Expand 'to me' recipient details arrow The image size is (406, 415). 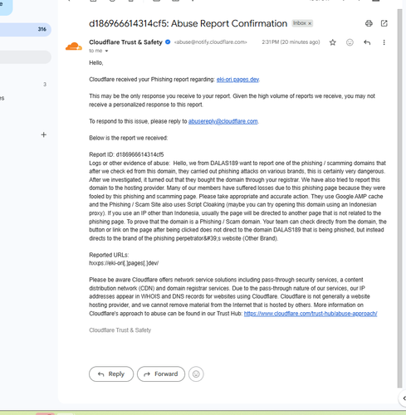click(106, 51)
